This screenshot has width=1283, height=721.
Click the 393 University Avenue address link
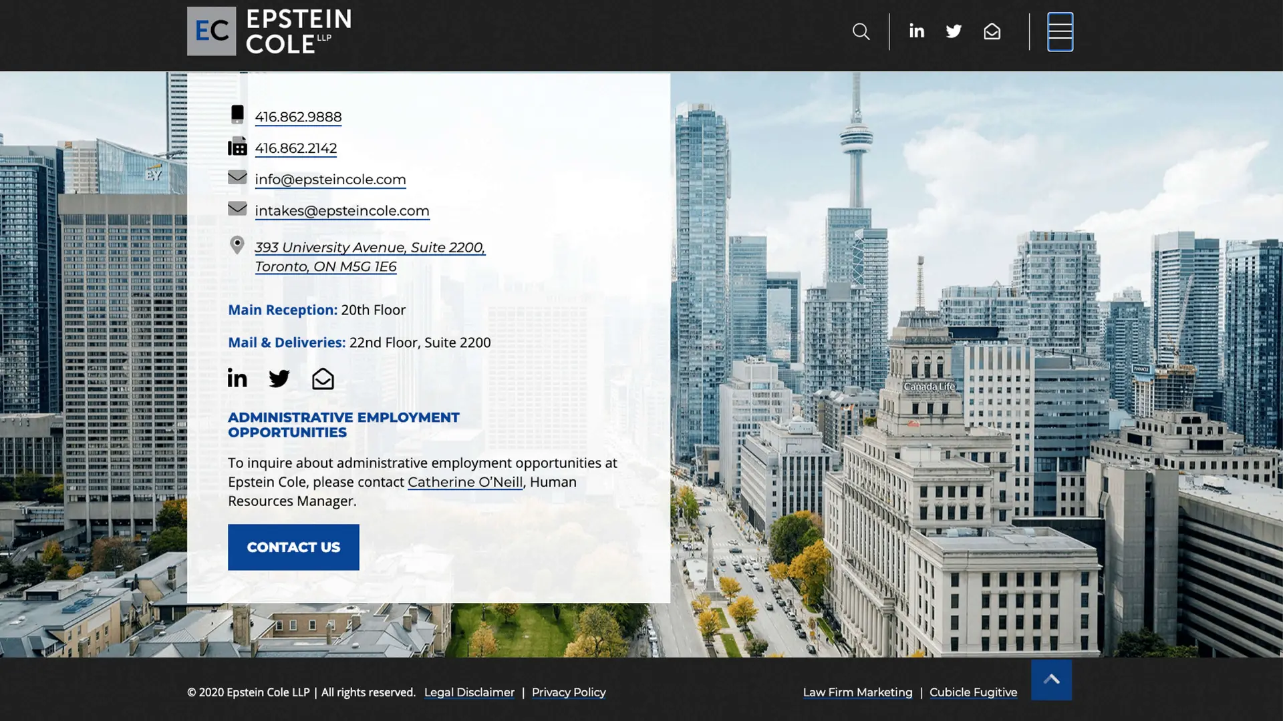click(x=370, y=248)
